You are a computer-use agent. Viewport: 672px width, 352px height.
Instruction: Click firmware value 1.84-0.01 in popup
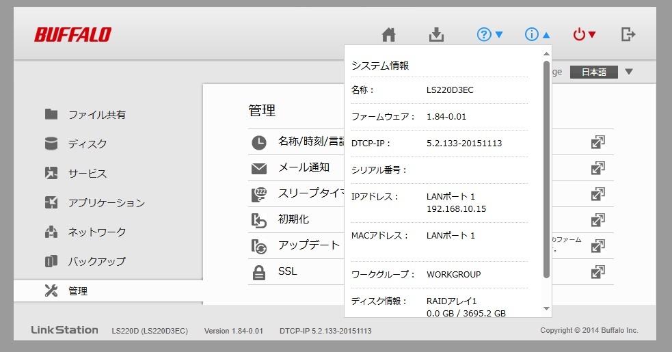[446, 117]
